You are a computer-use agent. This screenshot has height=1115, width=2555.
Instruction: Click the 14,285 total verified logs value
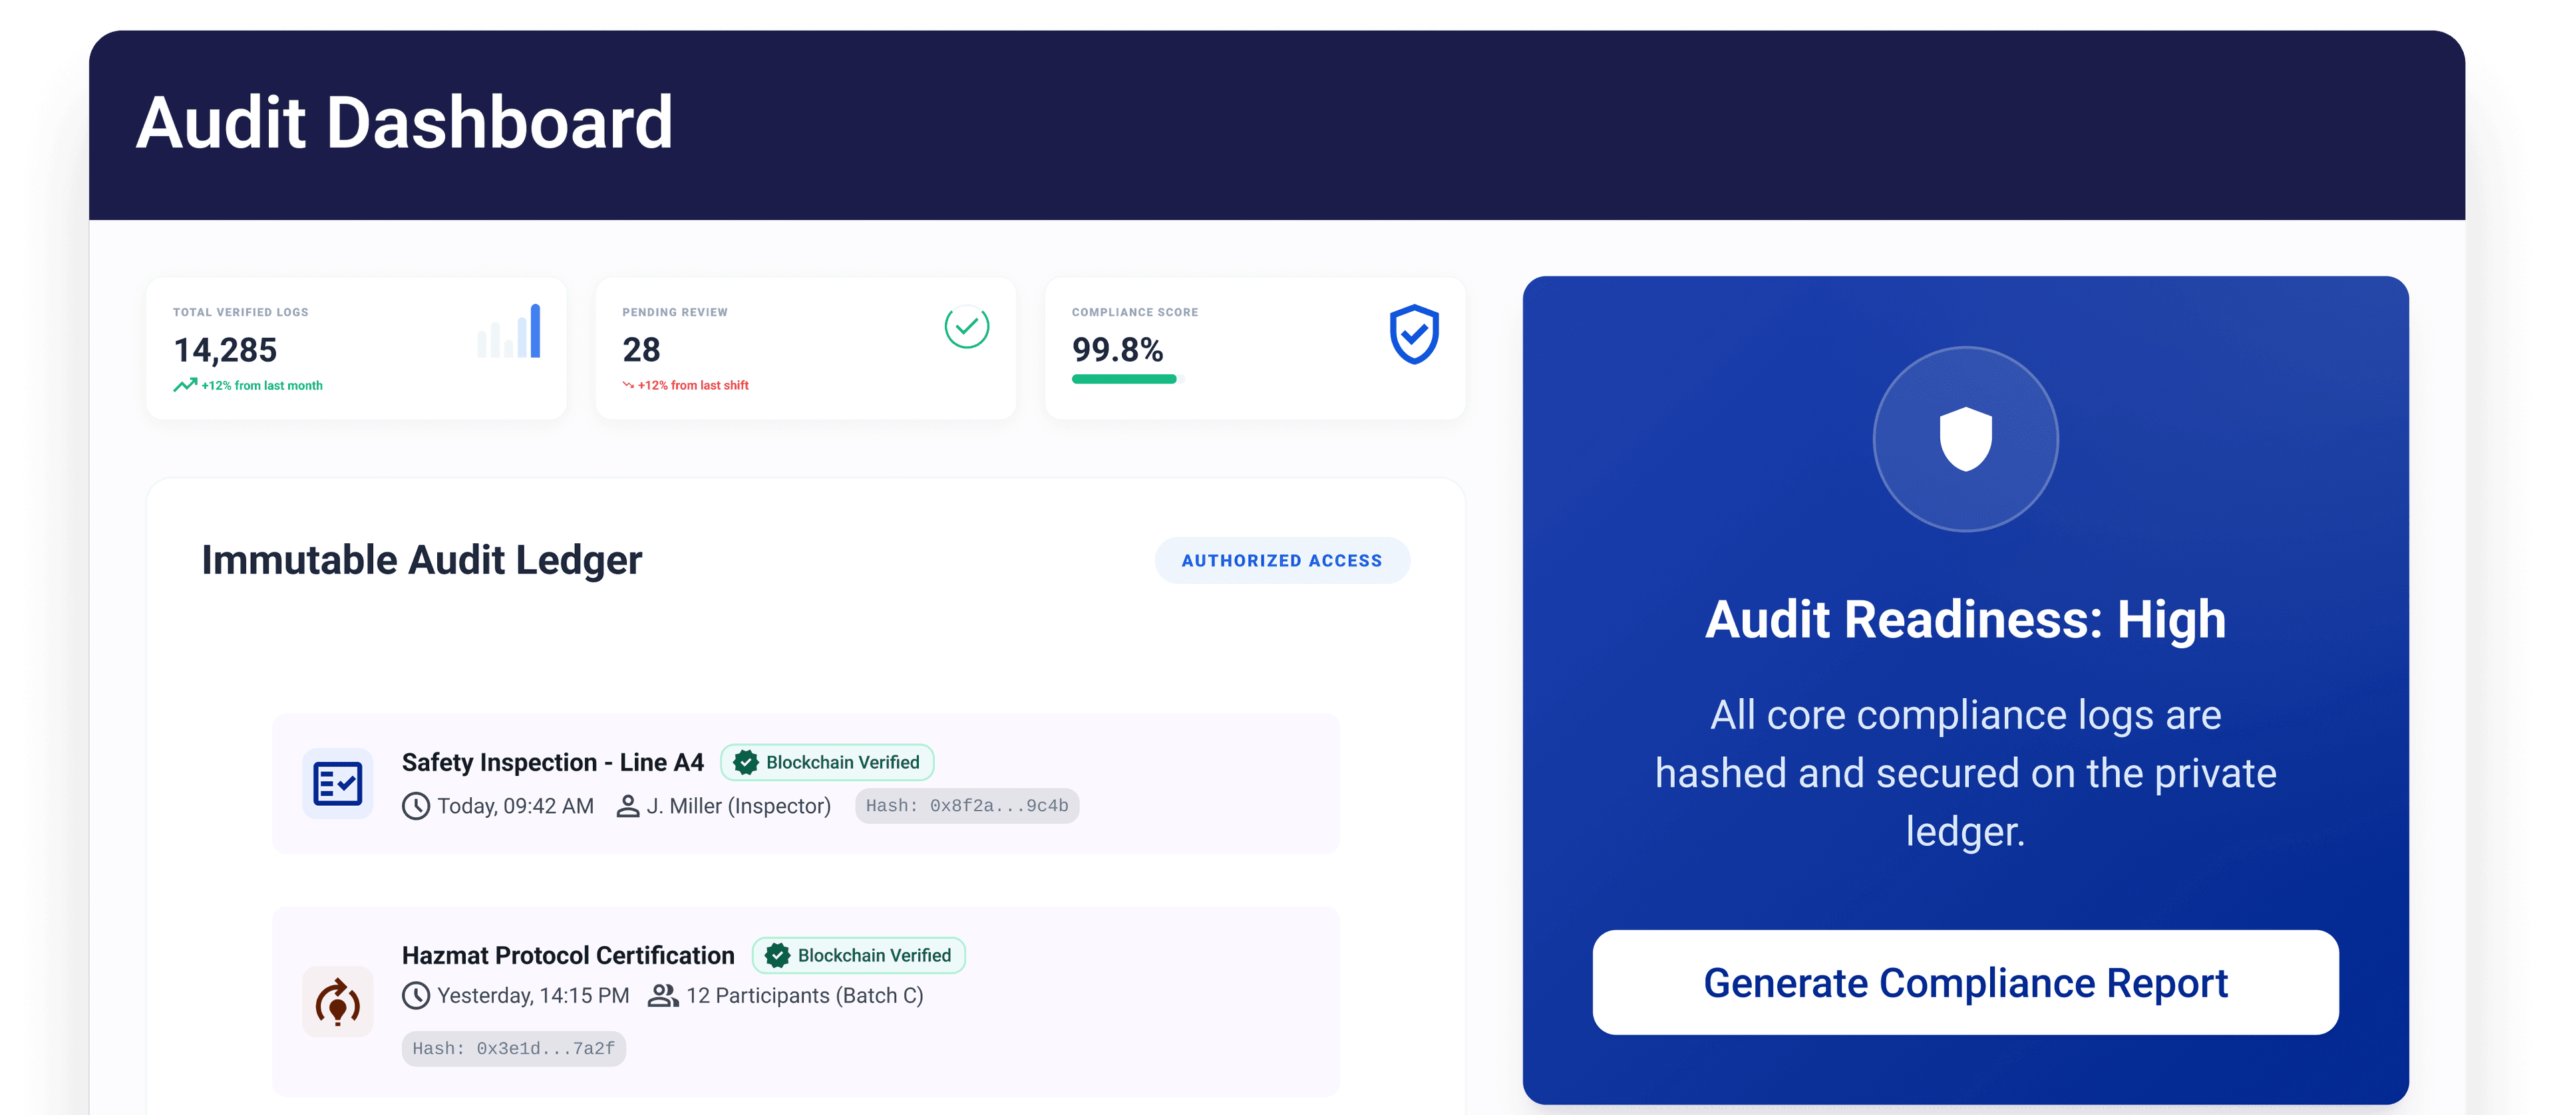tap(225, 350)
